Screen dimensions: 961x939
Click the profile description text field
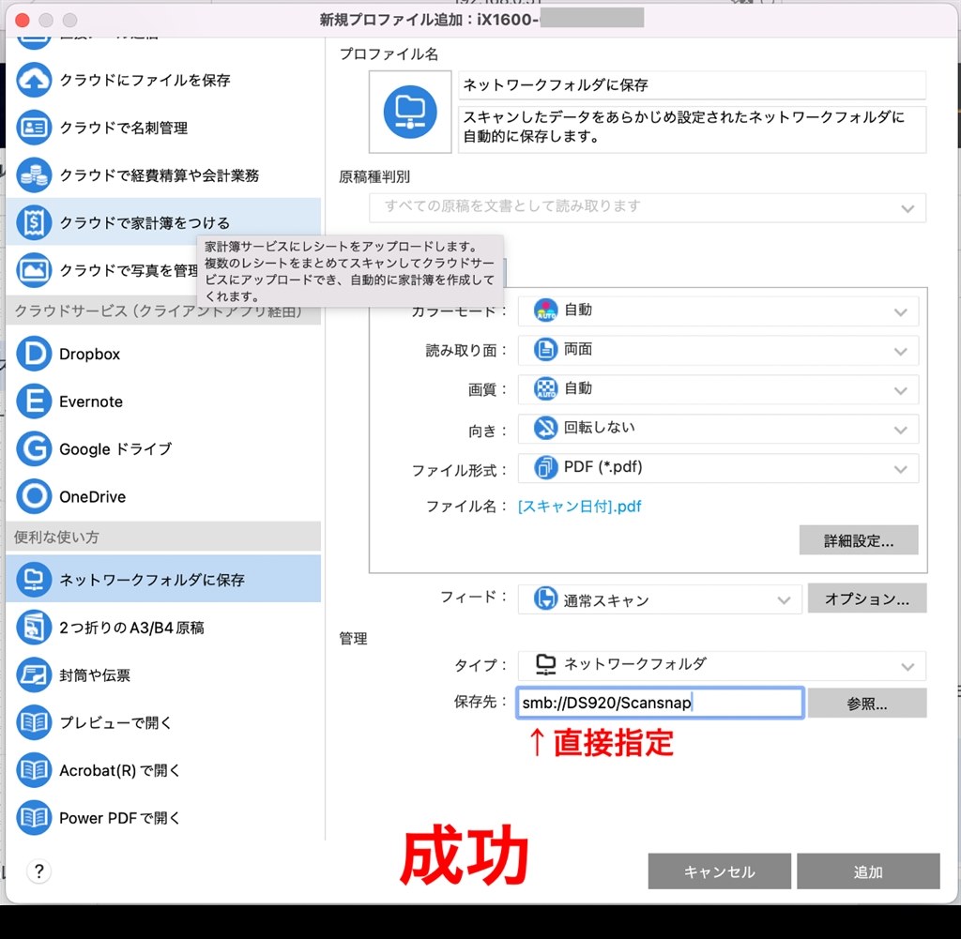692,129
